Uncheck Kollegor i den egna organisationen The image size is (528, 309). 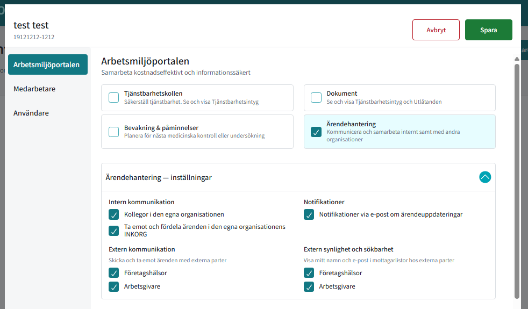pos(114,214)
